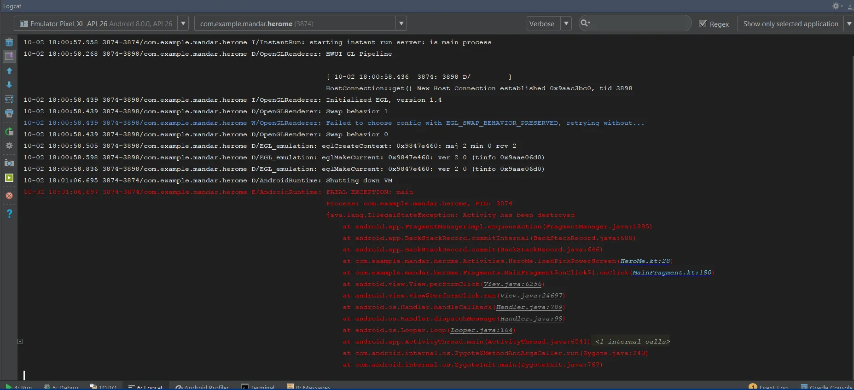Restart logcat using green arrow icon
854x390 pixels.
click(9, 132)
